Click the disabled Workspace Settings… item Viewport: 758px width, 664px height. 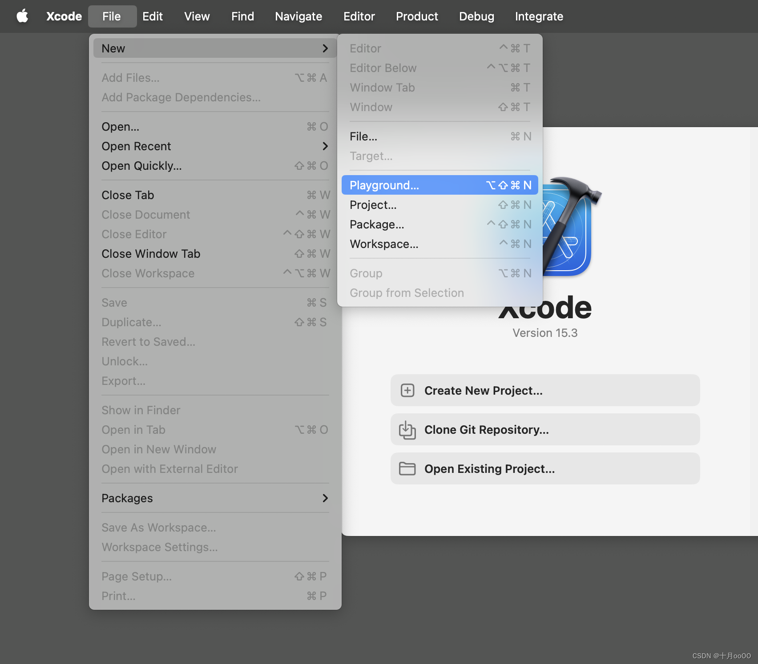215,547
